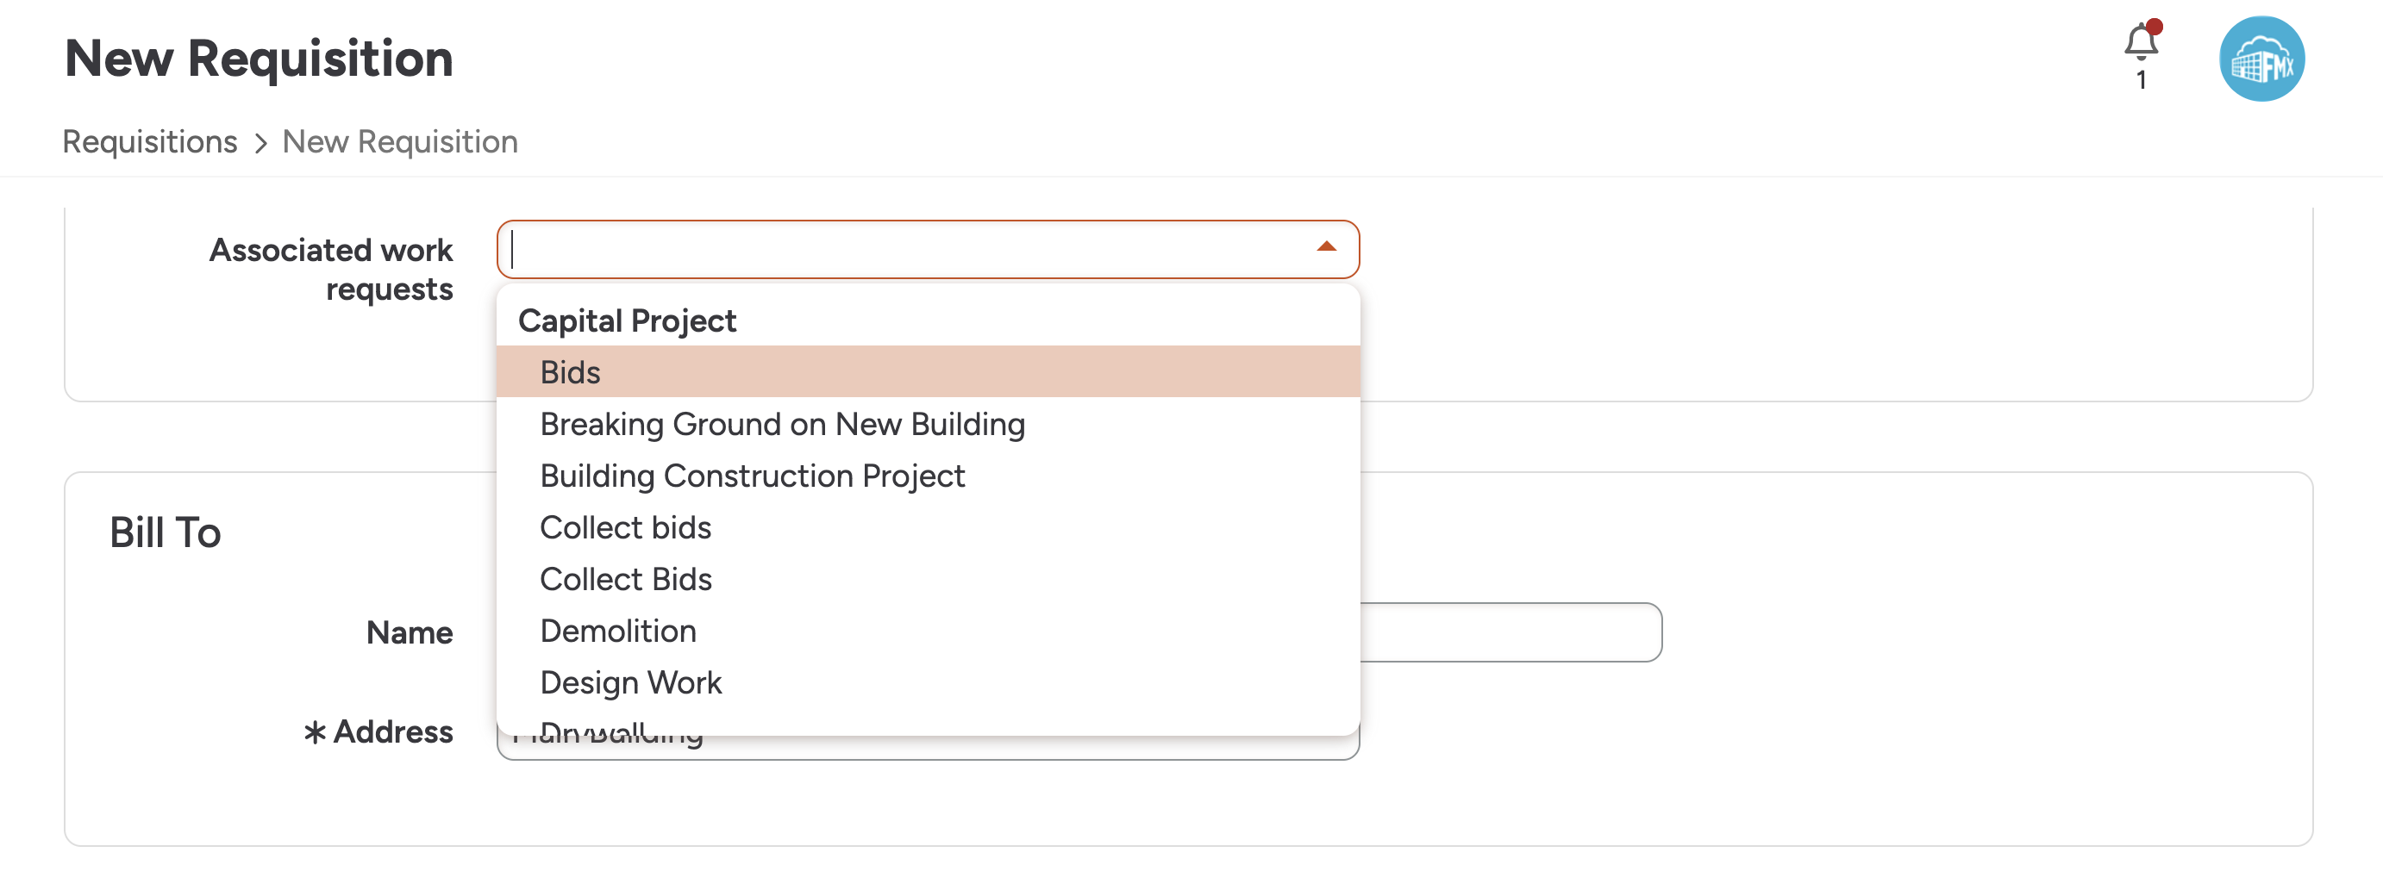Choose Building Construction Project option
Image resolution: width=2383 pixels, height=896 pixels.
pos(751,476)
